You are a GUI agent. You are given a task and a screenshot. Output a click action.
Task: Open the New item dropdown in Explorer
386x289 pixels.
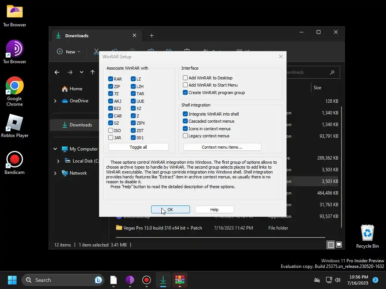pyautogui.click(x=69, y=52)
